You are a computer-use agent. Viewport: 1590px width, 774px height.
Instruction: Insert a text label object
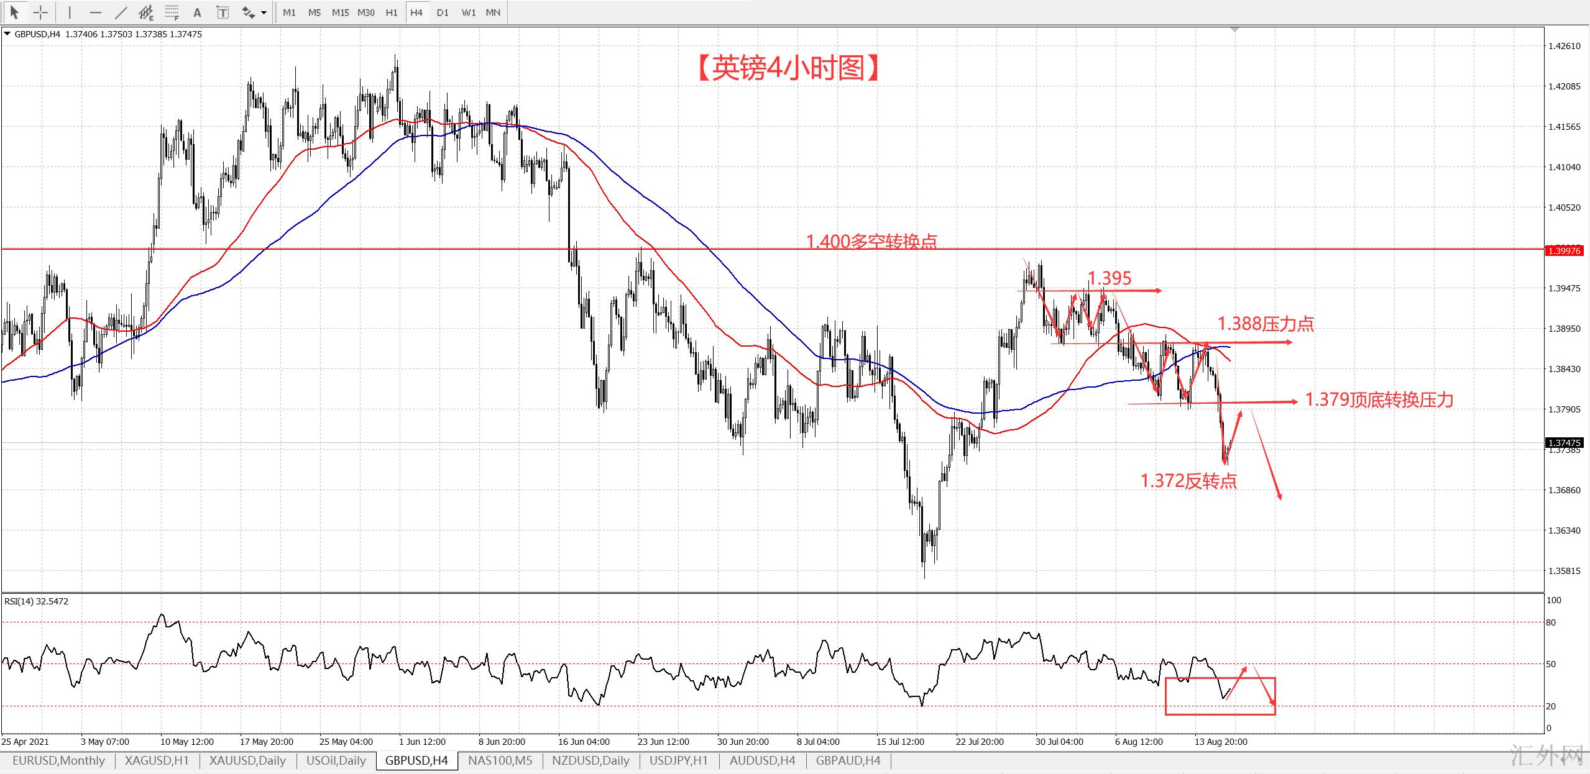[x=223, y=12]
